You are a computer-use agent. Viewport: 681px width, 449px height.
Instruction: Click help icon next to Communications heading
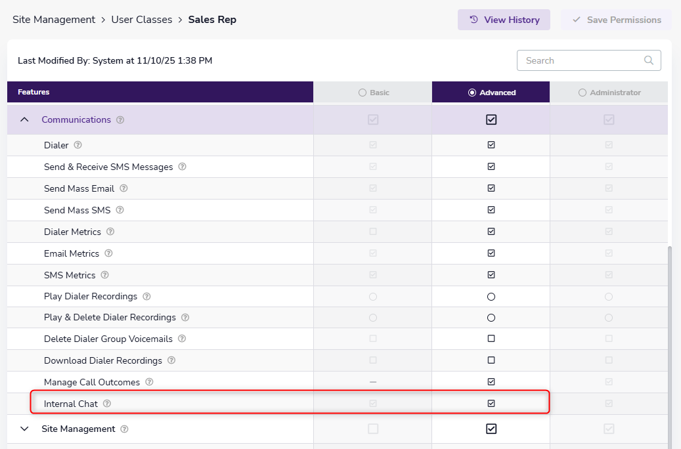click(120, 120)
